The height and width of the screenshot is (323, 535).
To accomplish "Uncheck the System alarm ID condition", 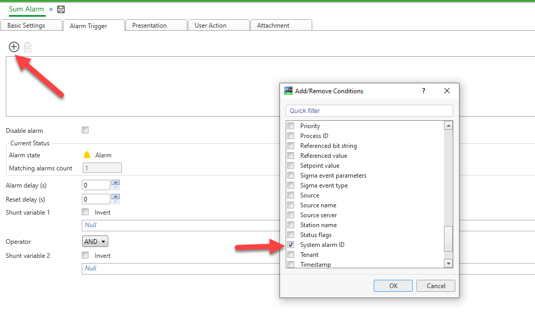I will point(291,244).
